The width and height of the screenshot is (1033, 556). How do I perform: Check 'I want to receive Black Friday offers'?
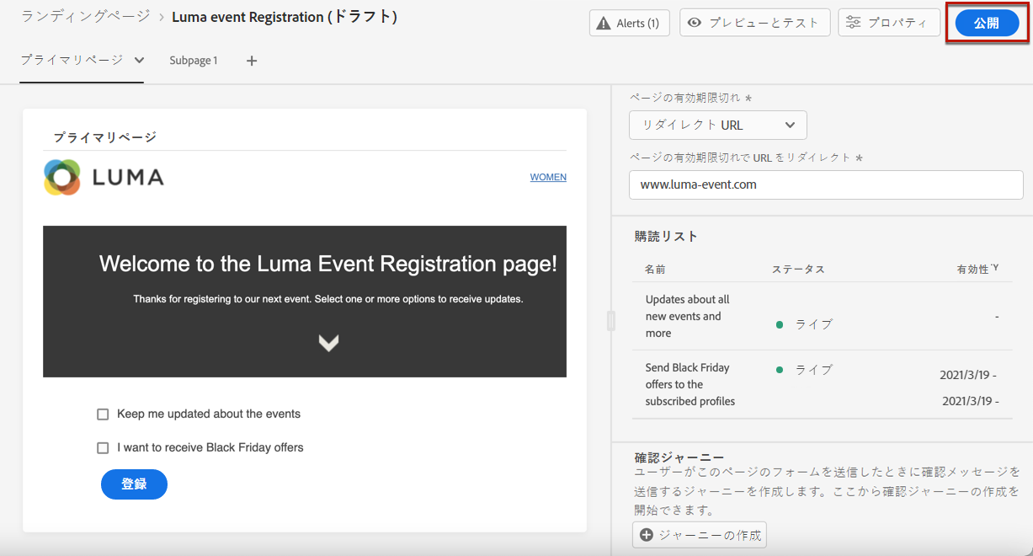pos(103,448)
